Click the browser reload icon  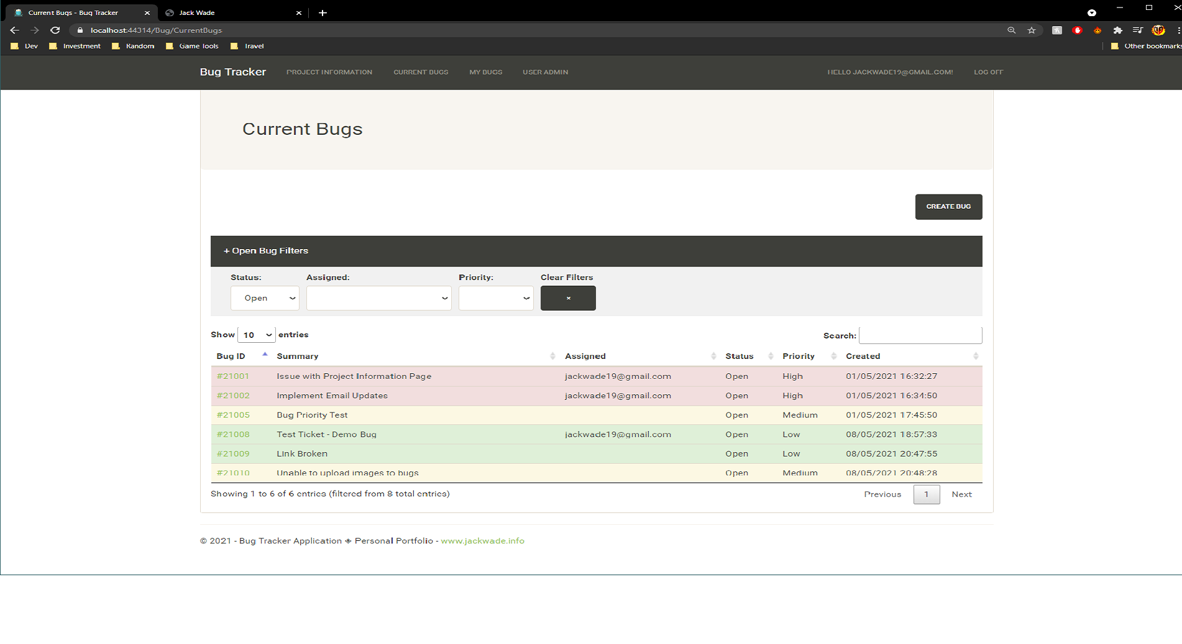pos(55,30)
